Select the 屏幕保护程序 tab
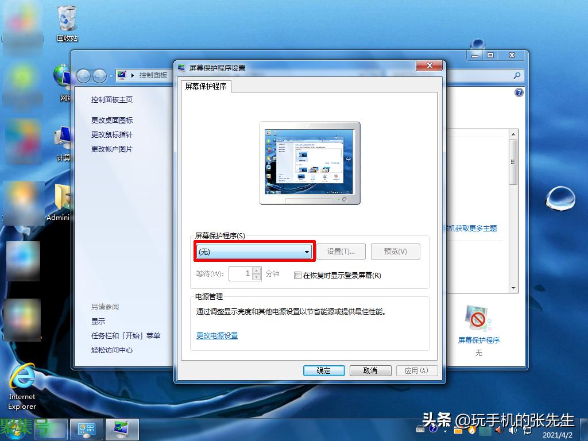Viewport: 588px width, 441px height. (206, 87)
